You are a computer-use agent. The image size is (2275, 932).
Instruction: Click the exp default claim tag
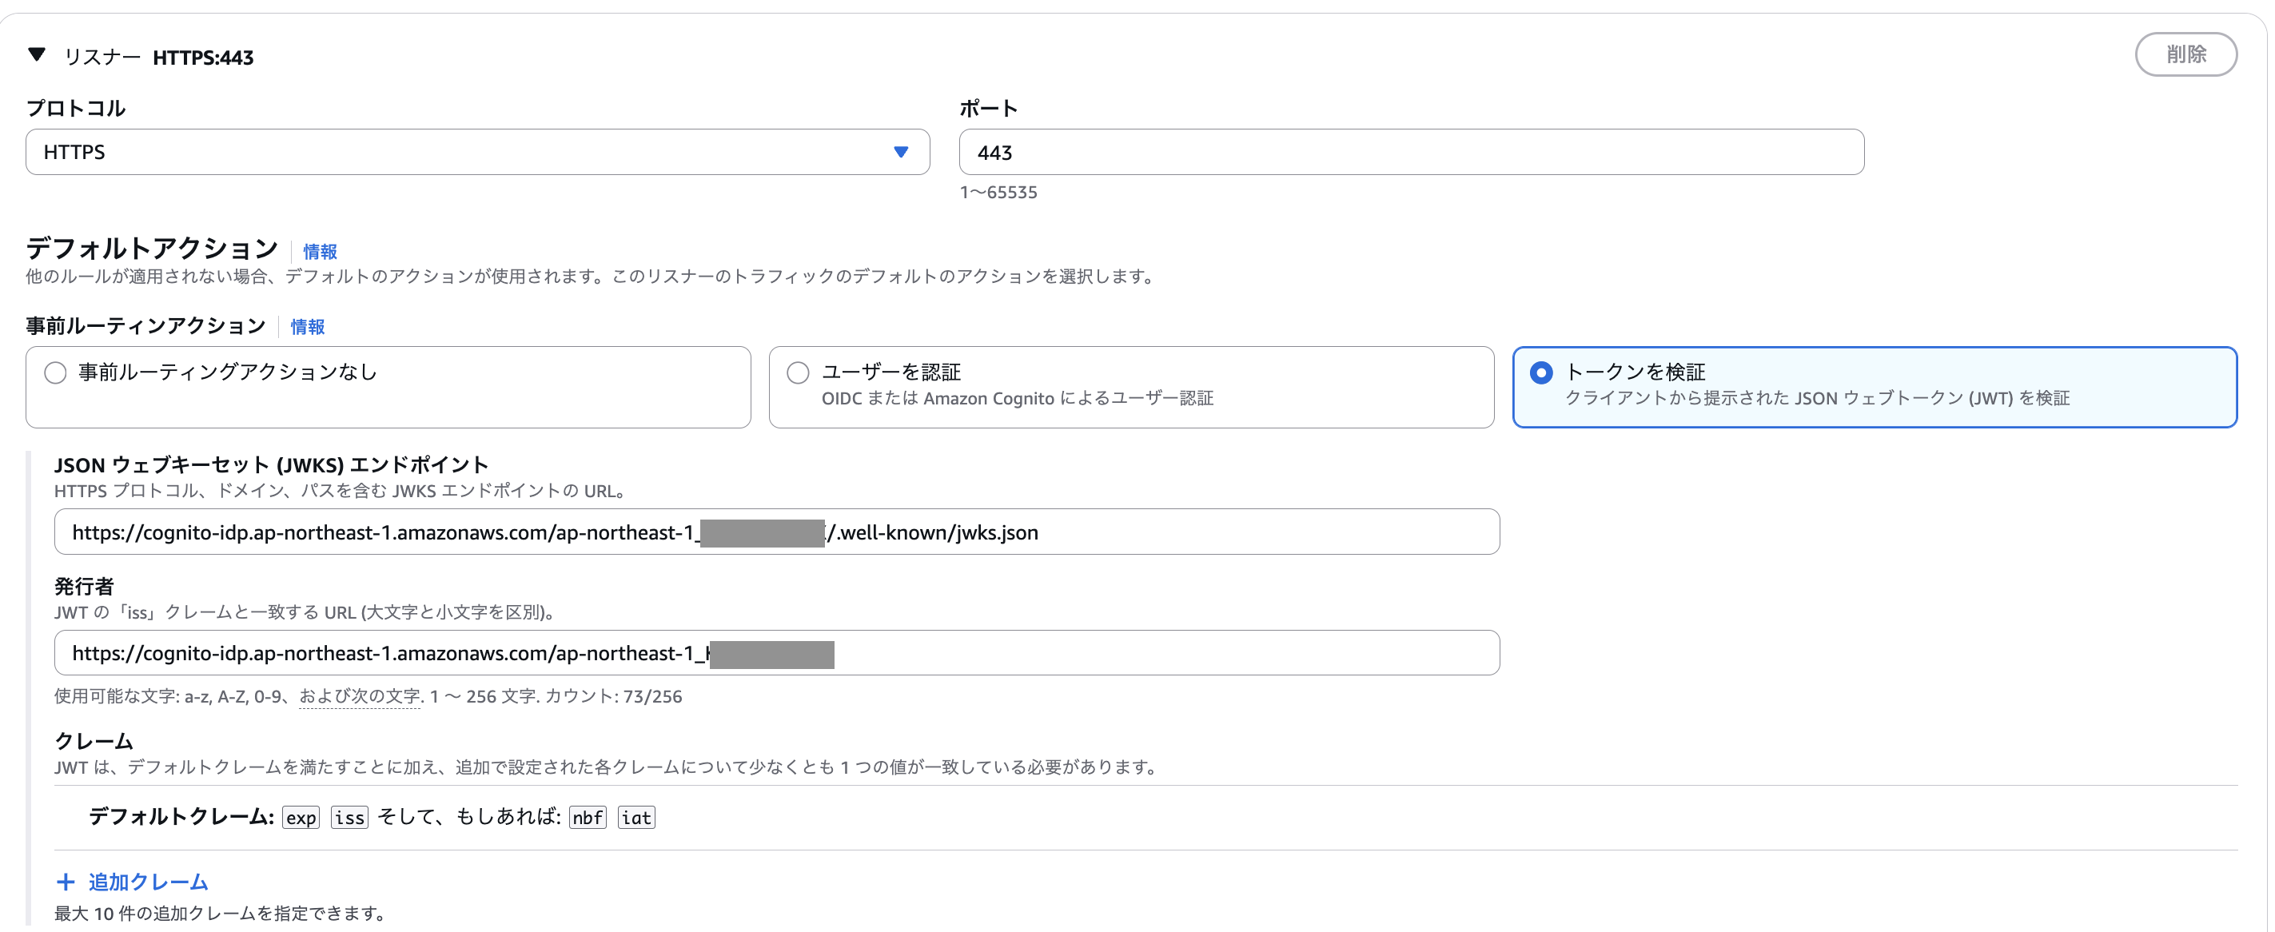301,818
